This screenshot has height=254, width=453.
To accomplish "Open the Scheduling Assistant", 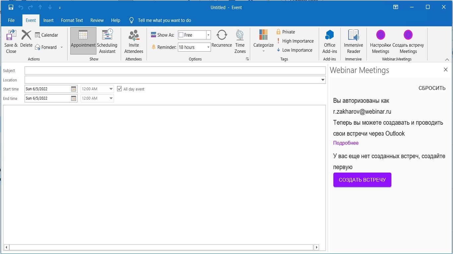I will tap(107, 41).
